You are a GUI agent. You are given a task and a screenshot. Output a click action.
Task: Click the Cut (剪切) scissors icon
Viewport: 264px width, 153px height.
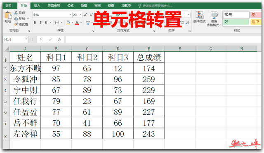point(16,13)
